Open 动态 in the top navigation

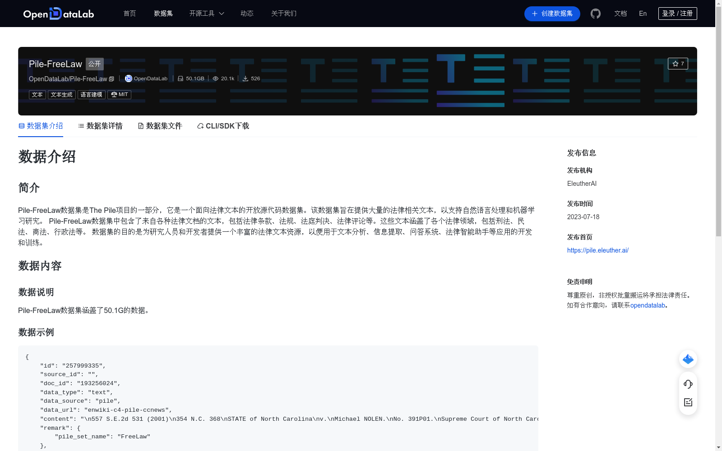247,14
